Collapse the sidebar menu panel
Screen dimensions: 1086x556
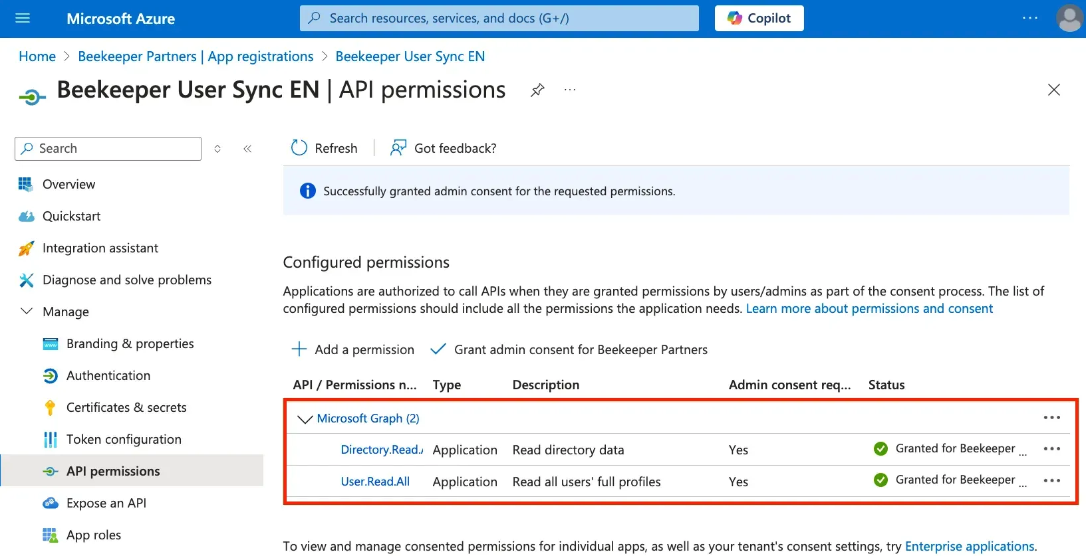[247, 149]
